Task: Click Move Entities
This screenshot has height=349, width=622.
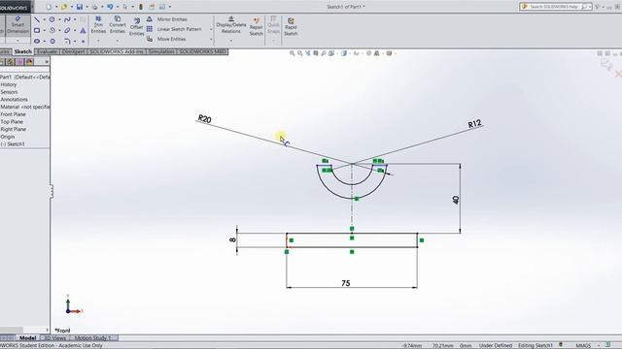Action: (x=166, y=39)
